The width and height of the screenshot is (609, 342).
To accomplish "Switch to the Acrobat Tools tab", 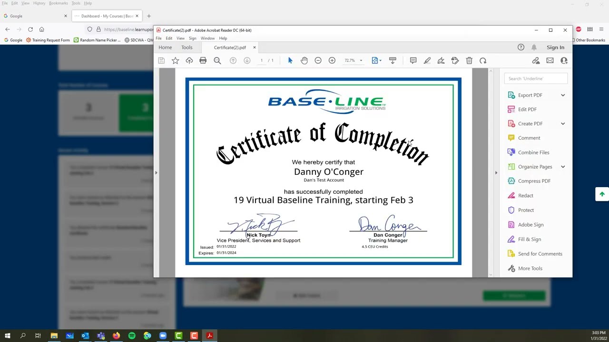I will 187,47.
